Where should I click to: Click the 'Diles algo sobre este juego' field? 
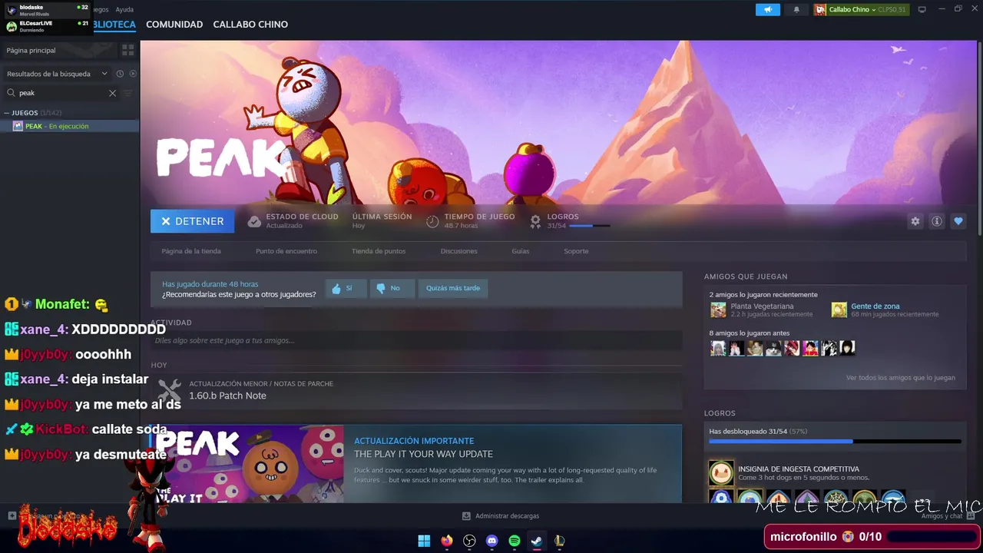tap(416, 340)
